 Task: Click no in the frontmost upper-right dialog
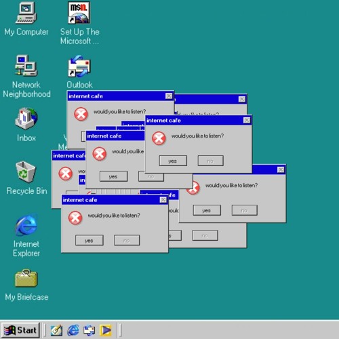coord(211,161)
